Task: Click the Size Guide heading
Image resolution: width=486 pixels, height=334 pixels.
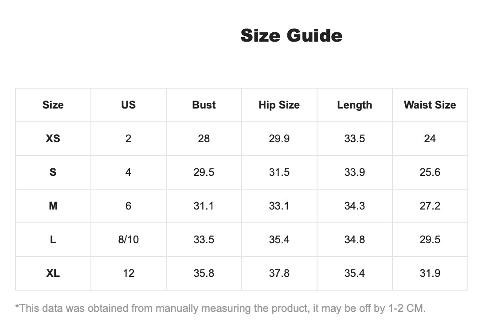Action: click(291, 35)
